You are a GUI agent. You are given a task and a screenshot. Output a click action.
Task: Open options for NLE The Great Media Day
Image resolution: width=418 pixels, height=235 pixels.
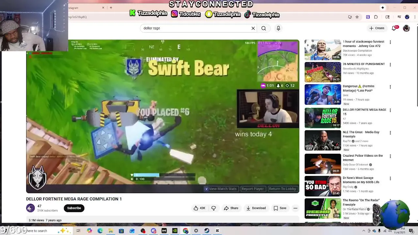[390, 133]
